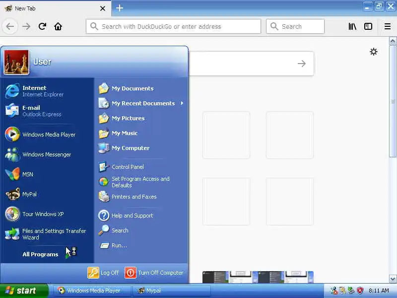The height and width of the screenshot is (298, 397).
Task: Open the browser home page icon
Action: [58, 26]
